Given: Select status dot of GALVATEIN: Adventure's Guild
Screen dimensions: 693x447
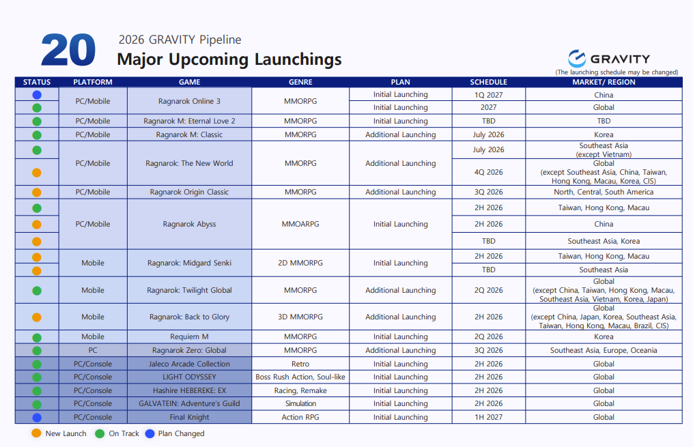Looking at the screenshot, I should [37, 404].
